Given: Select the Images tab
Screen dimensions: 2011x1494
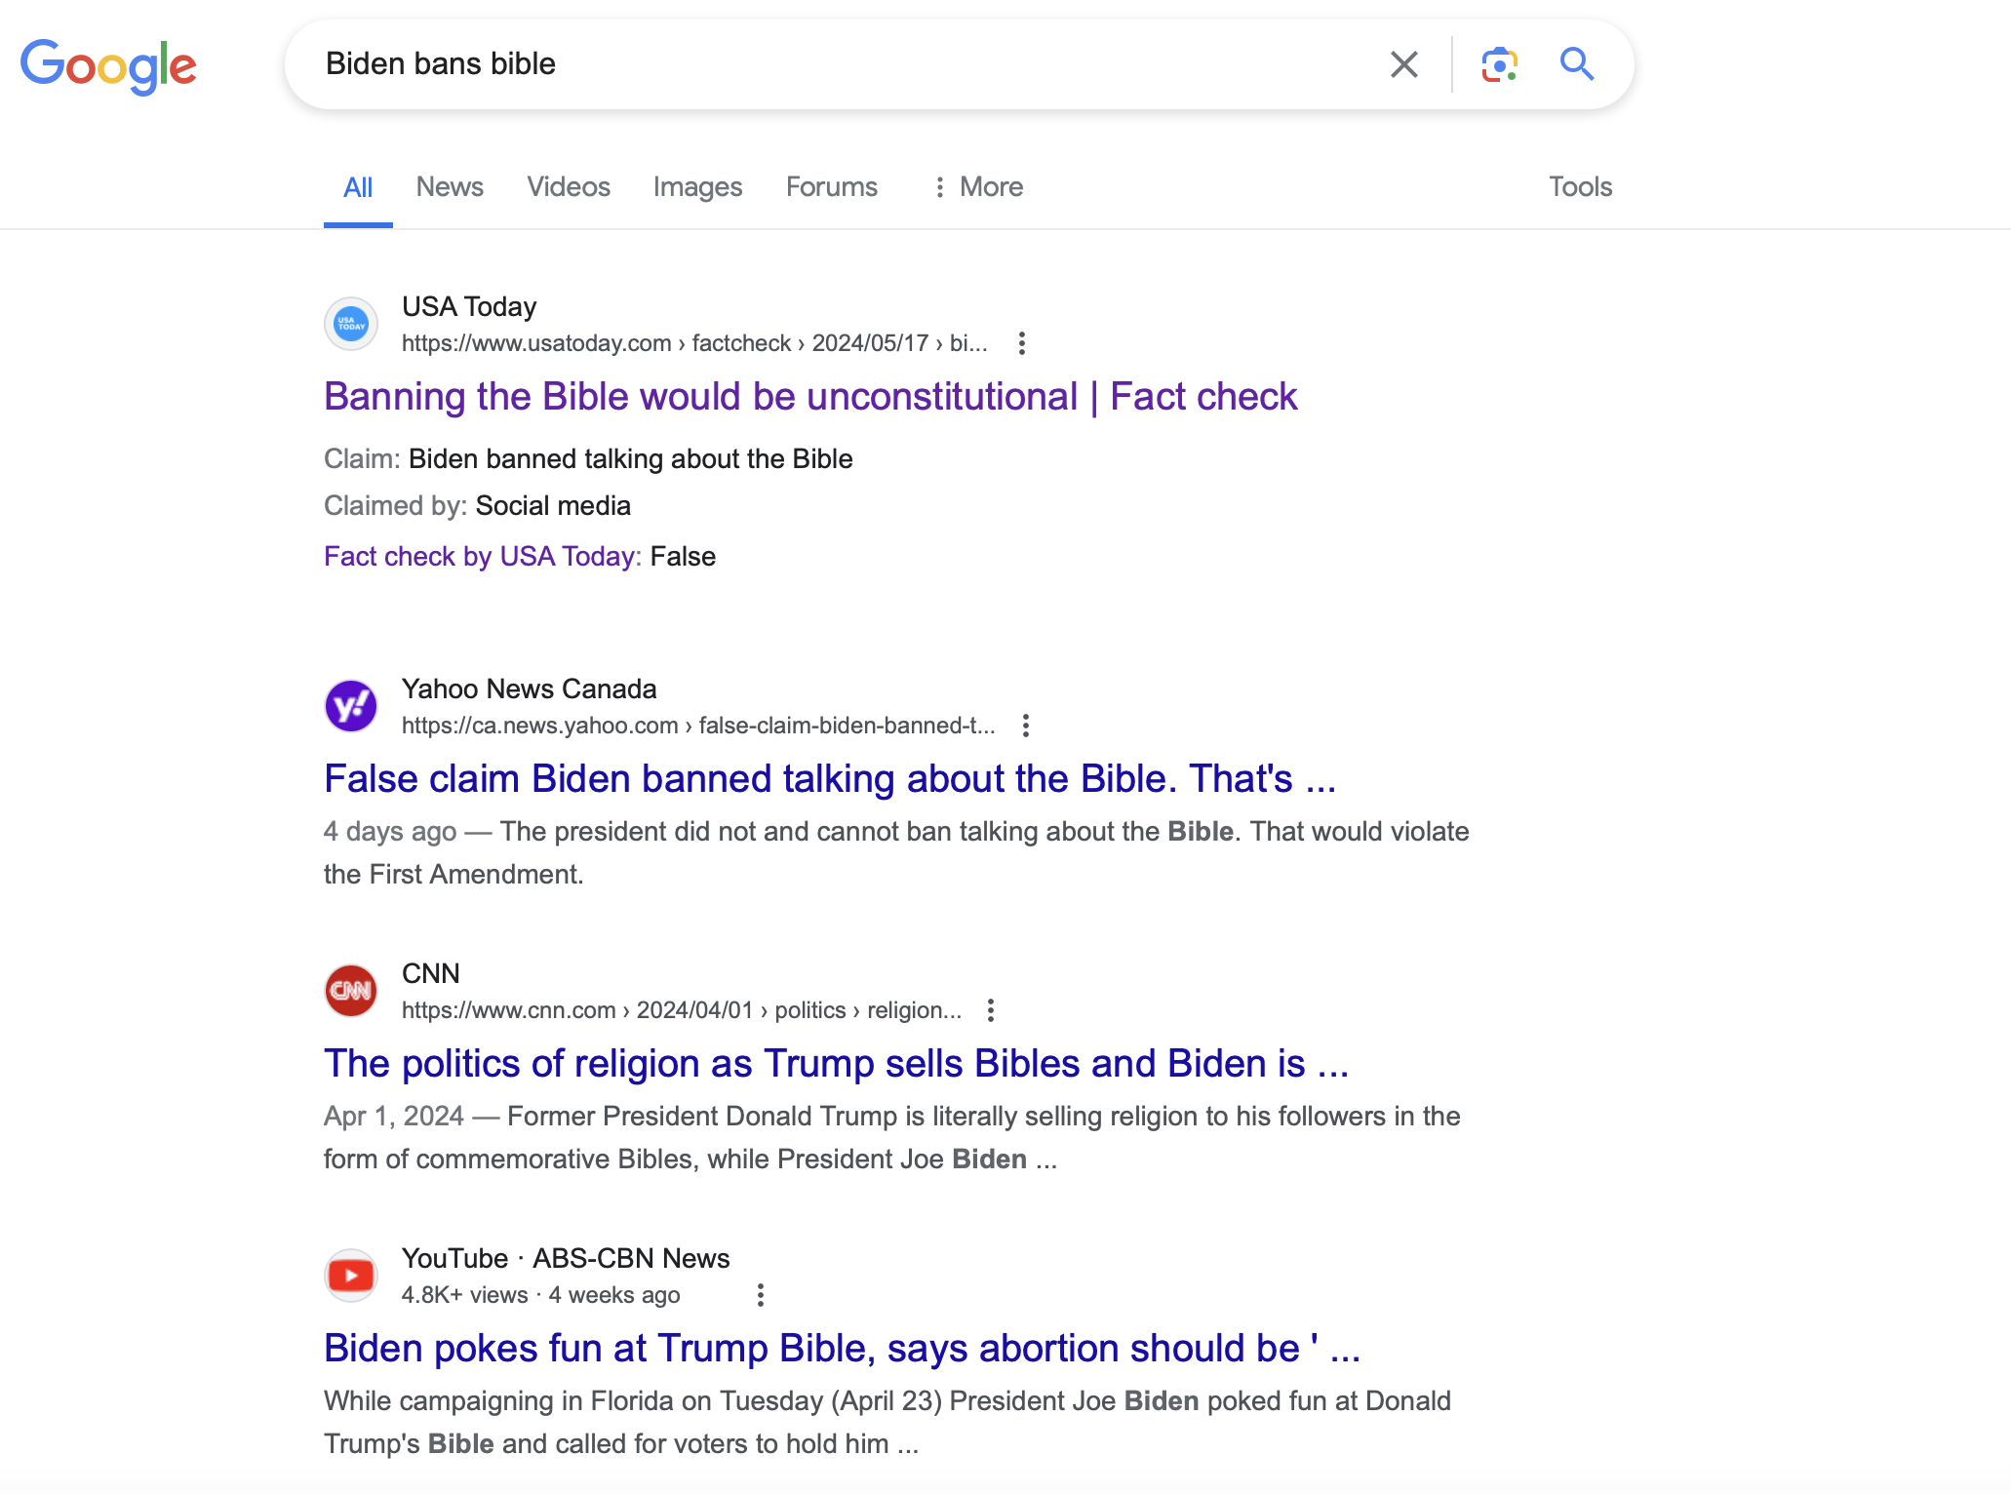Looking at the screenshot, I should [x=697, y=186].
